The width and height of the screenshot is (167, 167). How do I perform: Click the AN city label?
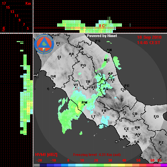click(x=109, y=50)
